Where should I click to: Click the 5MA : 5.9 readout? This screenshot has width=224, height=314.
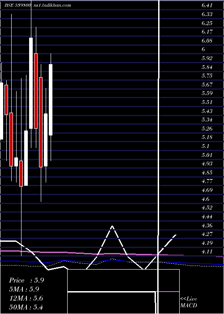pos(24,289)
